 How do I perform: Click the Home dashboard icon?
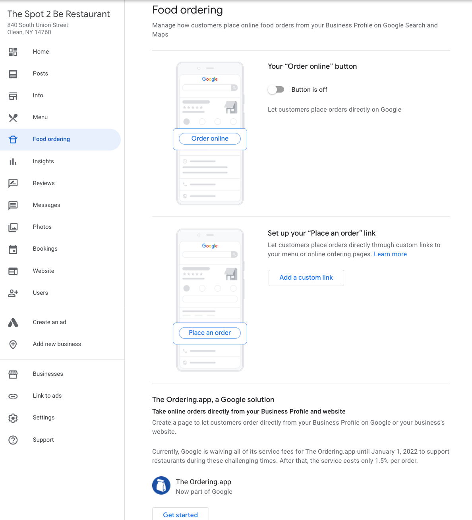[13, 52]
